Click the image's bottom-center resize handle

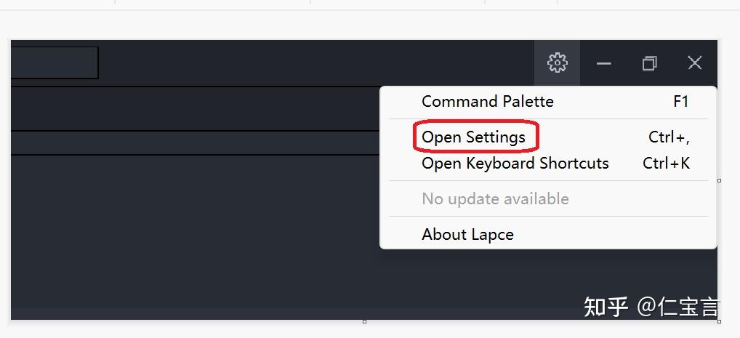[x=364, y=321]
